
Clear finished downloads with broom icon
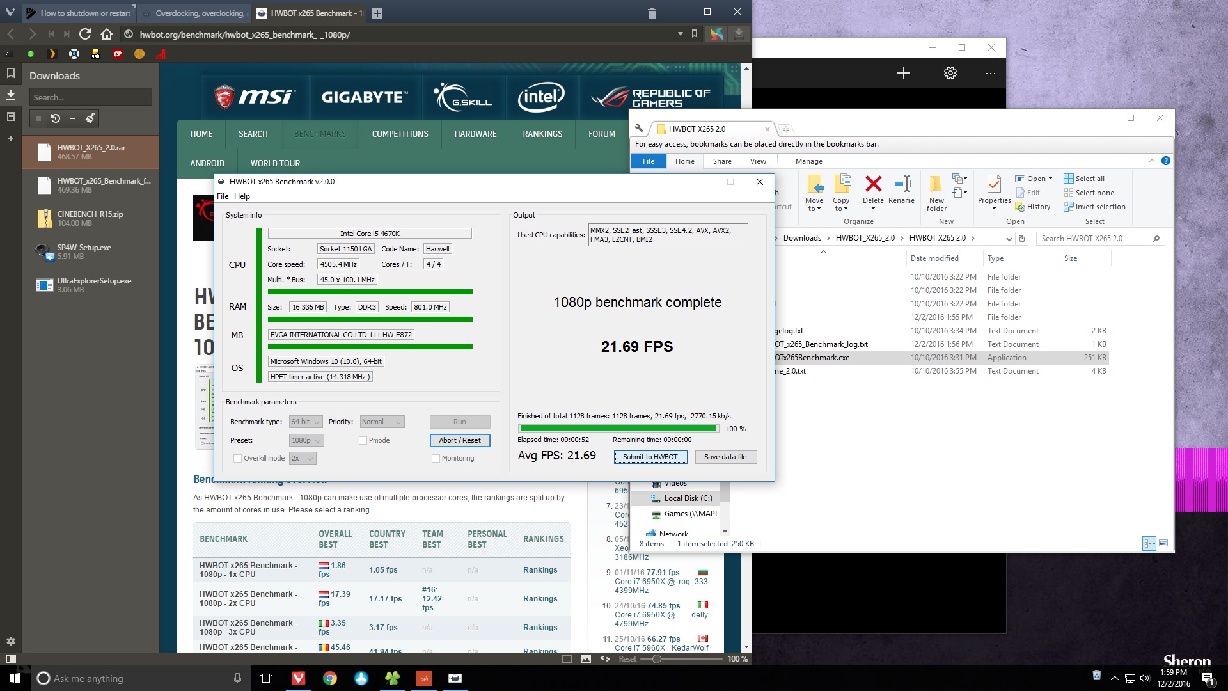click(90, 118)
